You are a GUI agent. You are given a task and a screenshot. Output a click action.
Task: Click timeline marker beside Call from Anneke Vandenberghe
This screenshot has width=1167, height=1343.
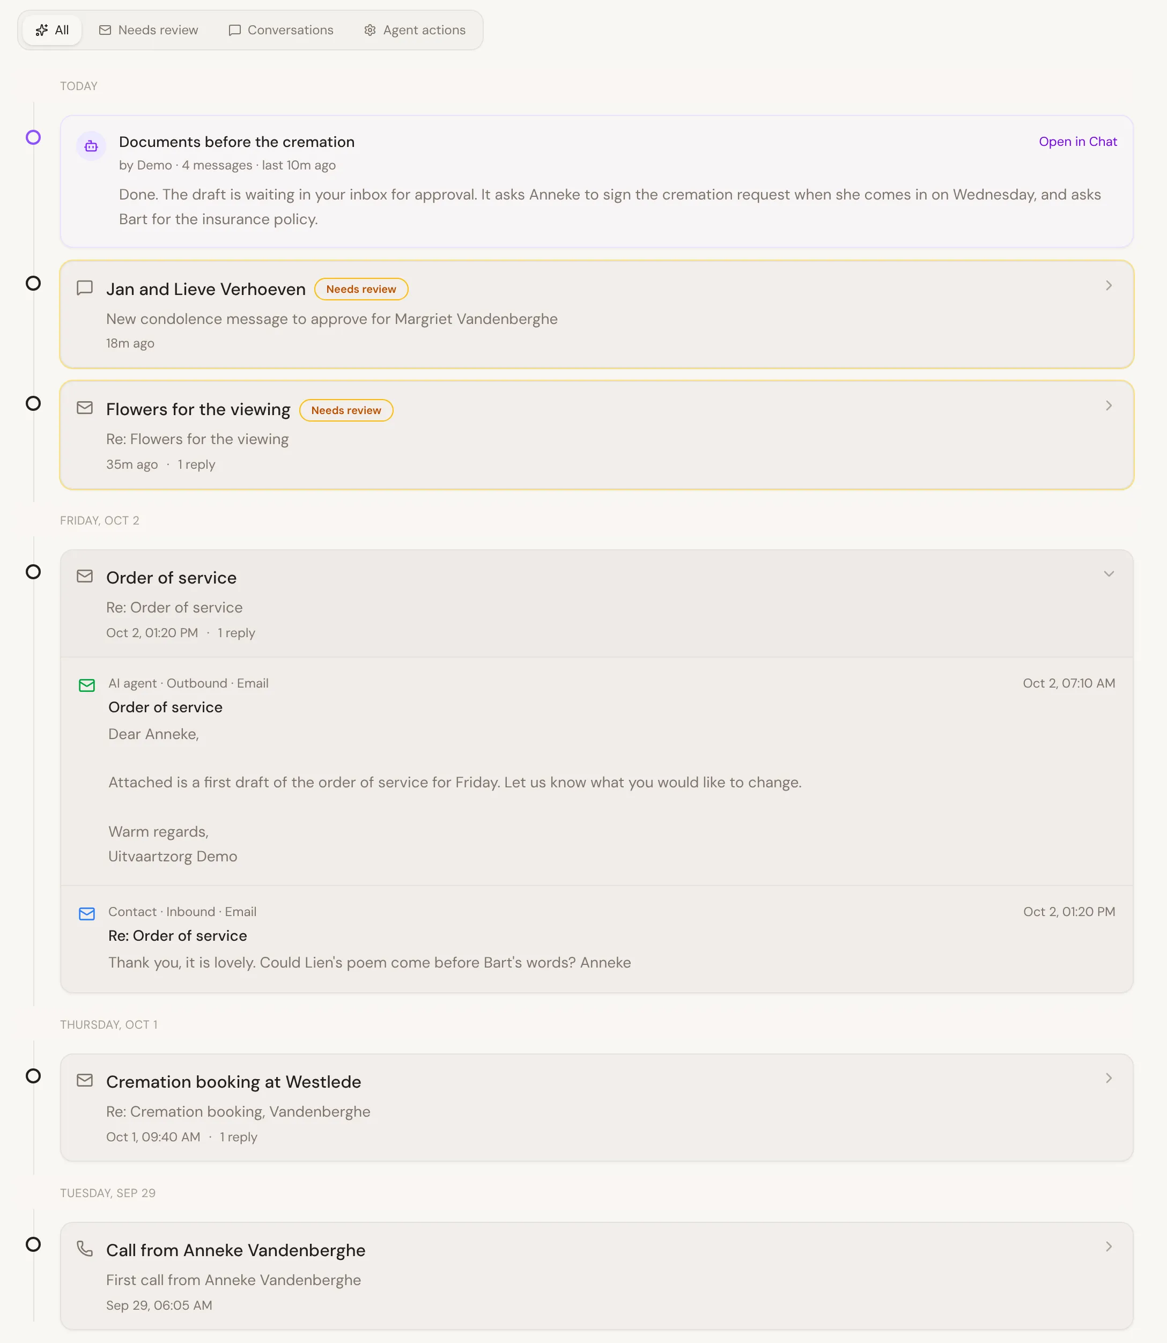[33, 1245]
